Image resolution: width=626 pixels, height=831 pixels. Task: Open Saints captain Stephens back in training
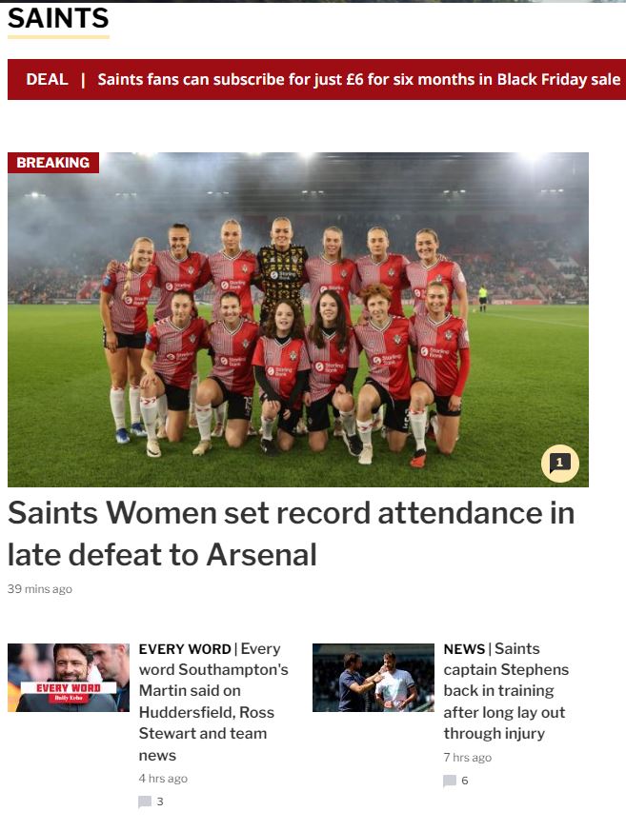coord(506,691)
